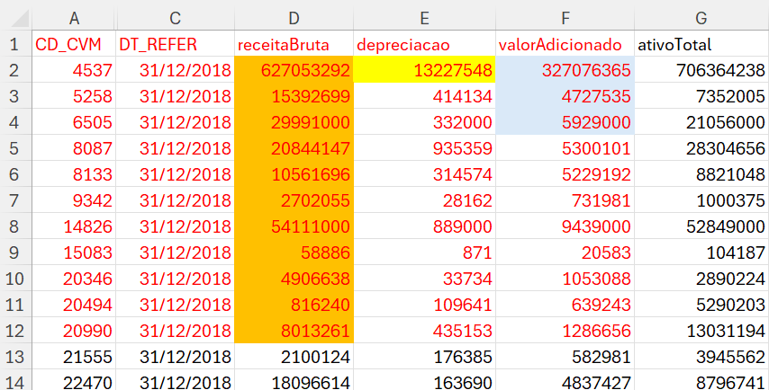Click yellow highlighted cell 13227548
769x390 pixels.
(x=423, y=70)
